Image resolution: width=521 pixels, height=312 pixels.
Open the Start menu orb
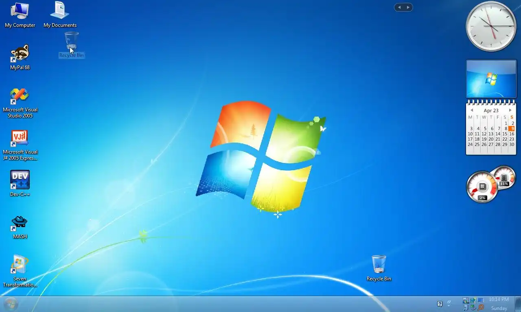point(11,304)
